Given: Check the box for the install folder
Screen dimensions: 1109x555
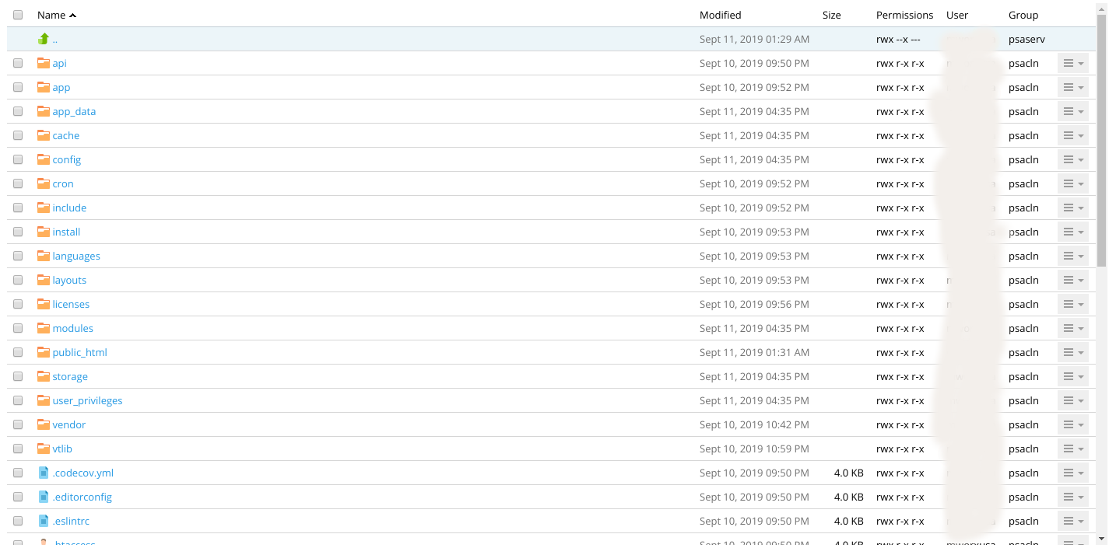Looking at the screenshot, I should (18, 232).
